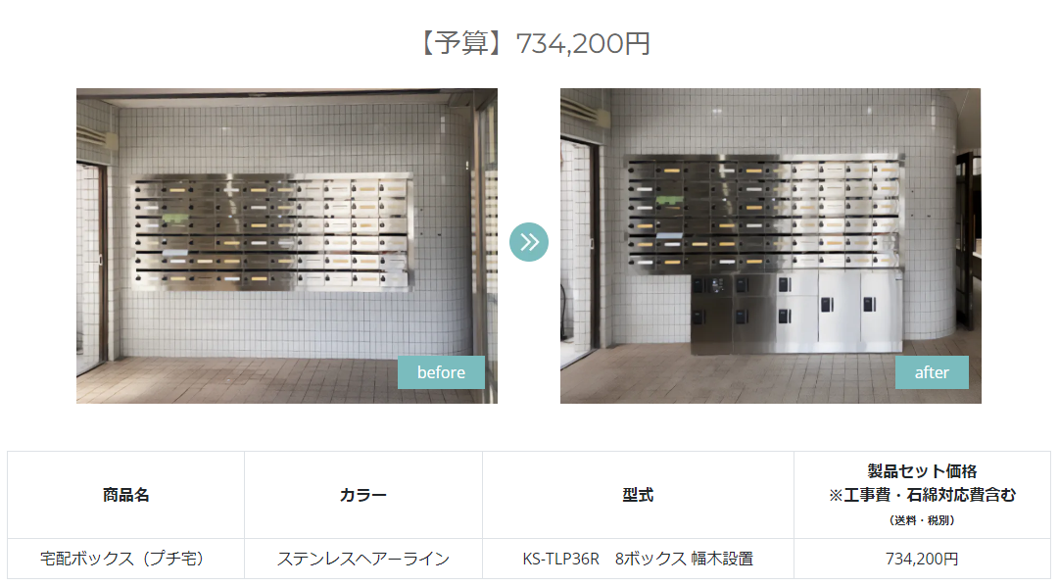Click the KS-TLP36R 8ボックス model cell
This screenshot has width=1059, height=586.
click(638, 559)
